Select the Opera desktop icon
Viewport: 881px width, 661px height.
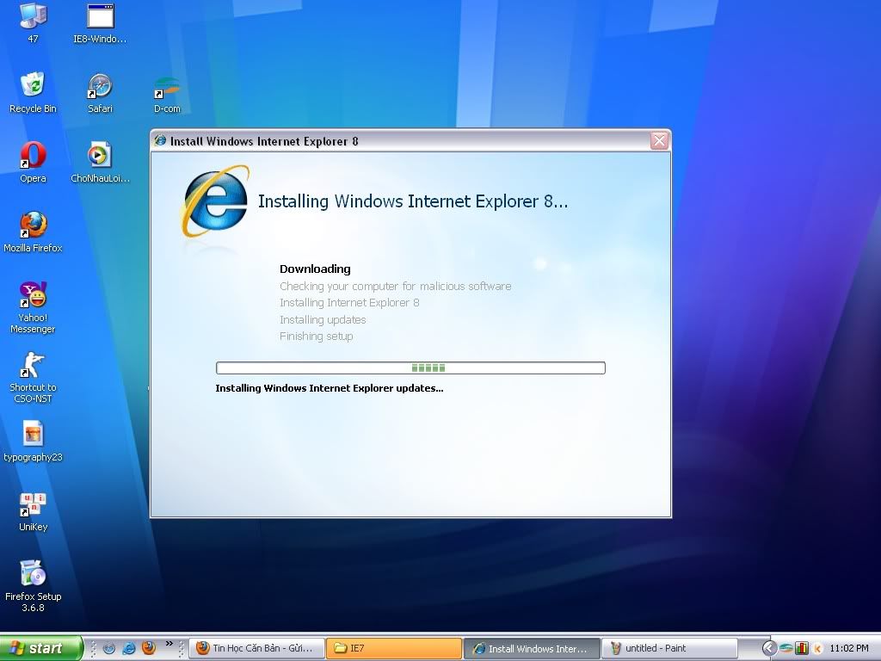pos(33,157)
